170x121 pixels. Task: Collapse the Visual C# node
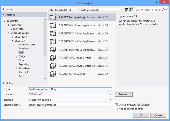tap(12, 41)
